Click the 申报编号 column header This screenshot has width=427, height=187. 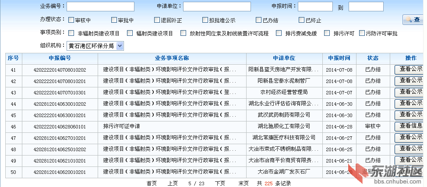point(60,58)
